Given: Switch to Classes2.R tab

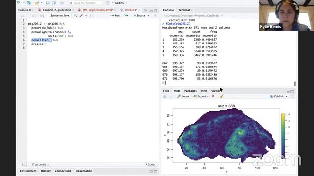Looking at the screenshot, I should coord(24,10).
